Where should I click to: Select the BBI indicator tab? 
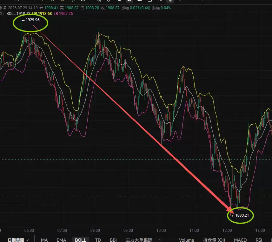pos(113,240)
